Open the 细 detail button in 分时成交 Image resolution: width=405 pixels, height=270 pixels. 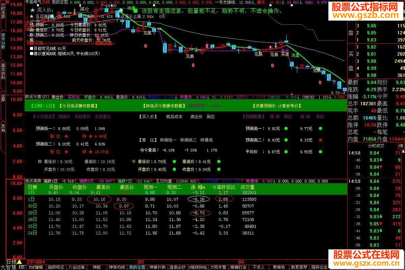pyautogui.click(x=401, y=146)
